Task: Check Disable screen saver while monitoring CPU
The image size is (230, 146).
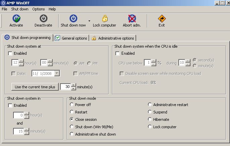Action: point(122,74)
